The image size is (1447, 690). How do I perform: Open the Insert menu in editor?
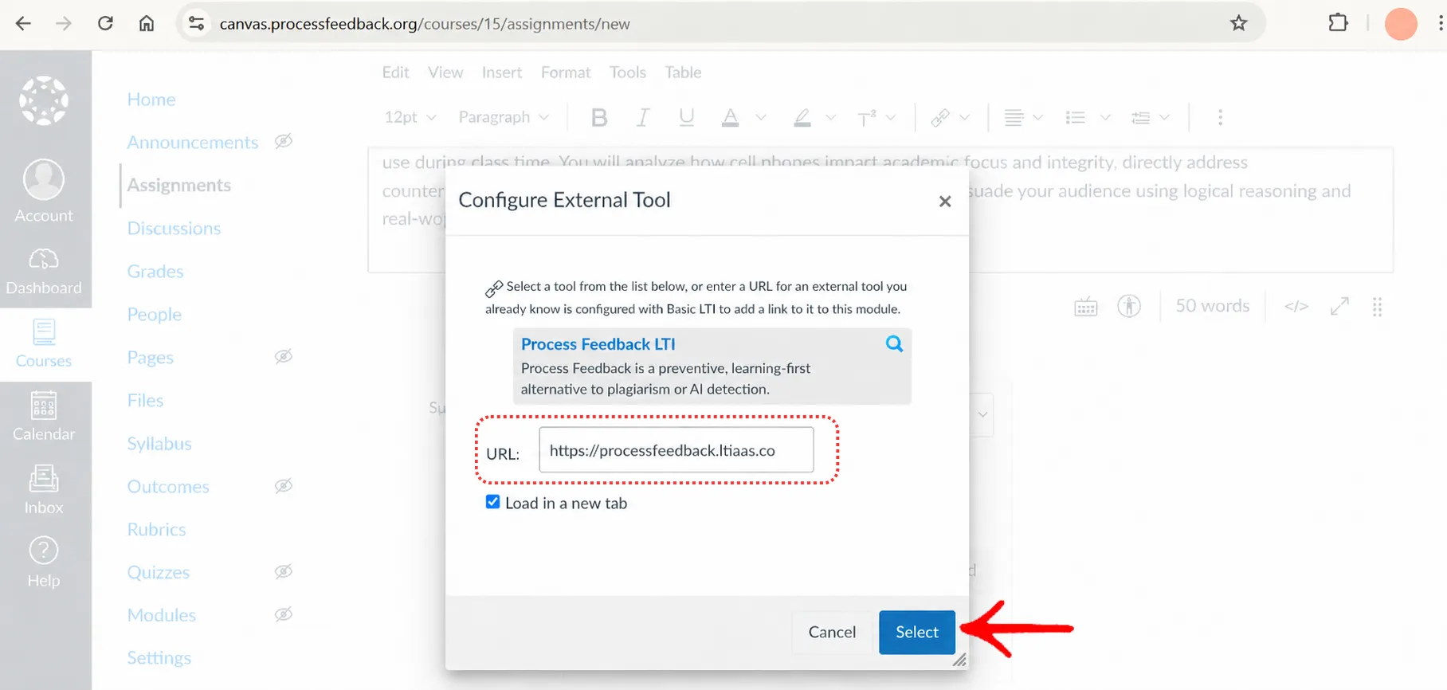[502, 73]
